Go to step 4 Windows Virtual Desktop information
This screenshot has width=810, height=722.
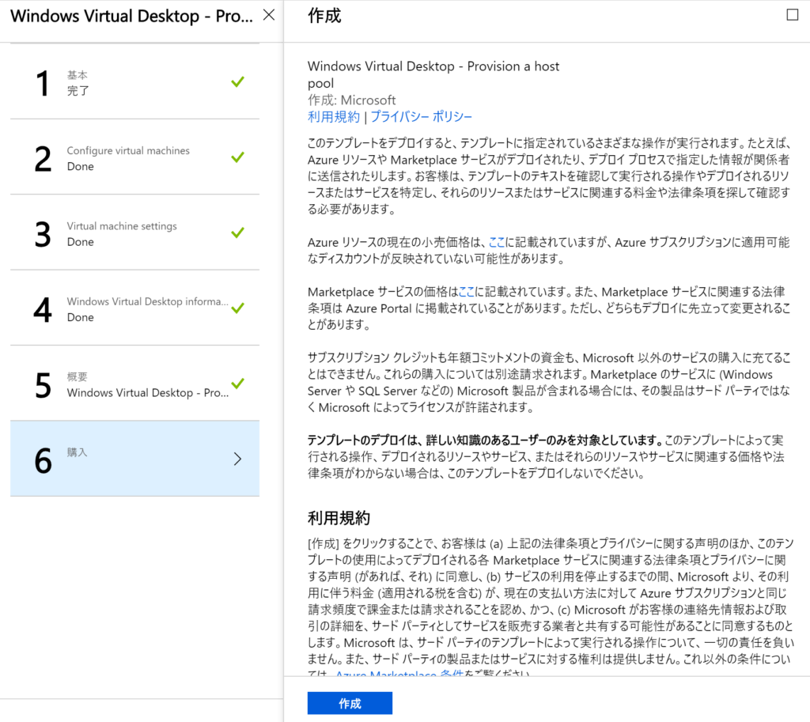click(134, 308)
